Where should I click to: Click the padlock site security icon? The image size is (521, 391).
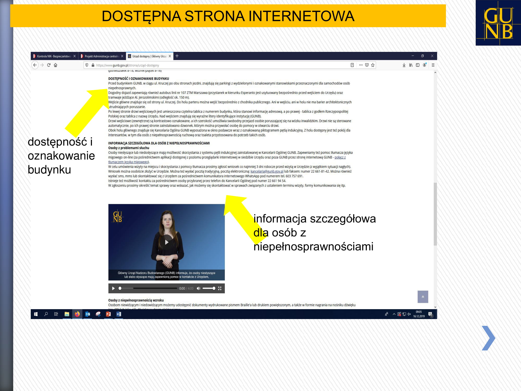point(93,65)
